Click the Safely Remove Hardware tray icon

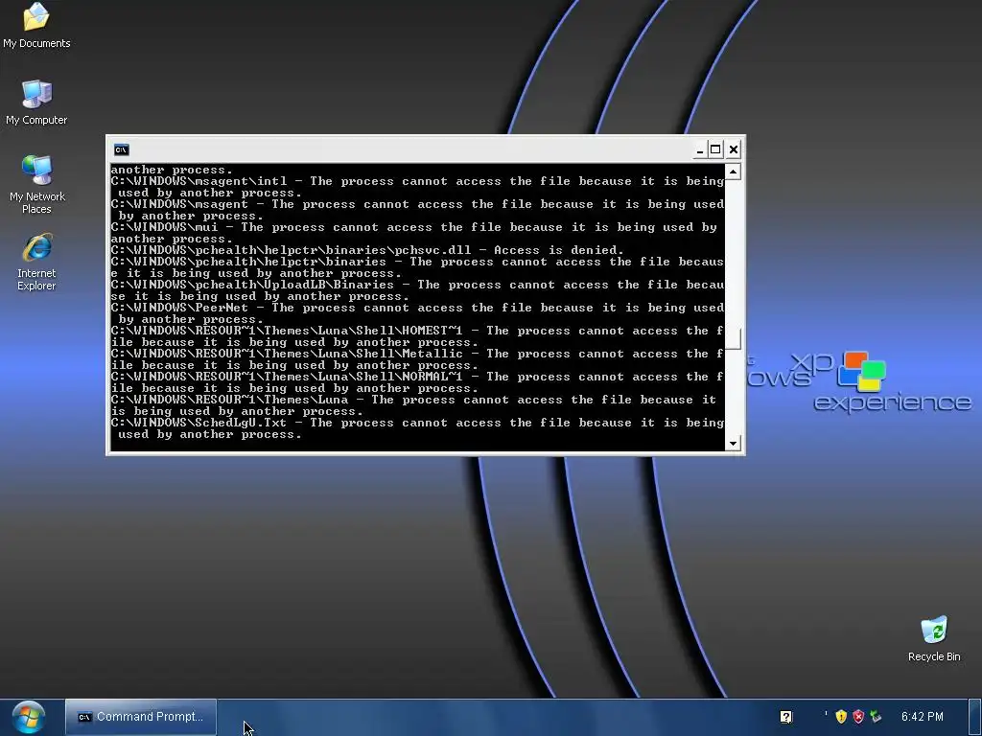pyautogui.click(x=877, y=717)
